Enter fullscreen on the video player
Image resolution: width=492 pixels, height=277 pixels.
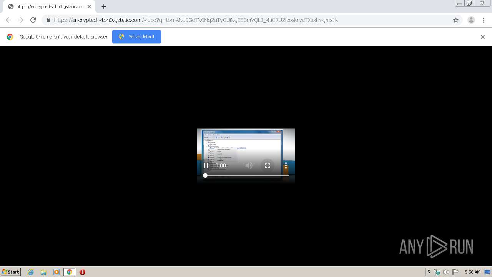point(268,165)
